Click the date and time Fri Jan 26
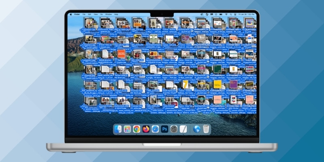324x162 pixels. (x=247, y=15)
